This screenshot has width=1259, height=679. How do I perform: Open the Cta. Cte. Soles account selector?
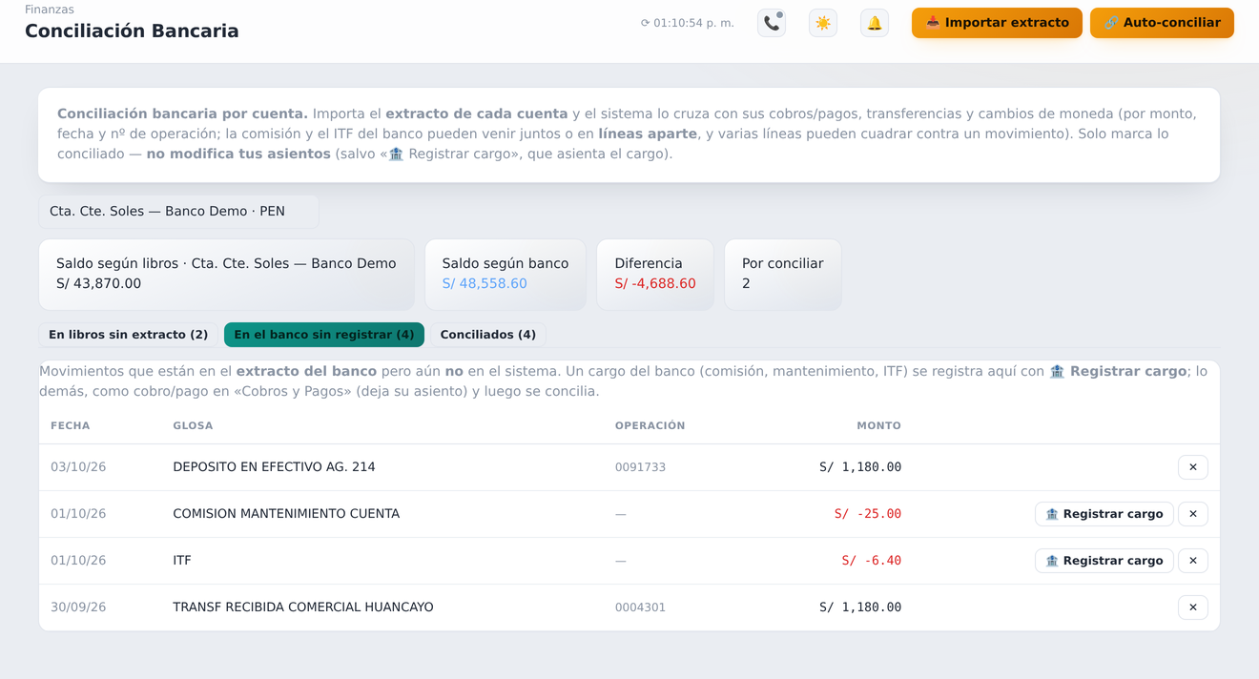178,212
